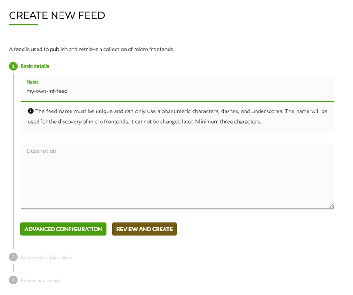
Task: Click the brown Review and Create button
Action: click(144, 229)
